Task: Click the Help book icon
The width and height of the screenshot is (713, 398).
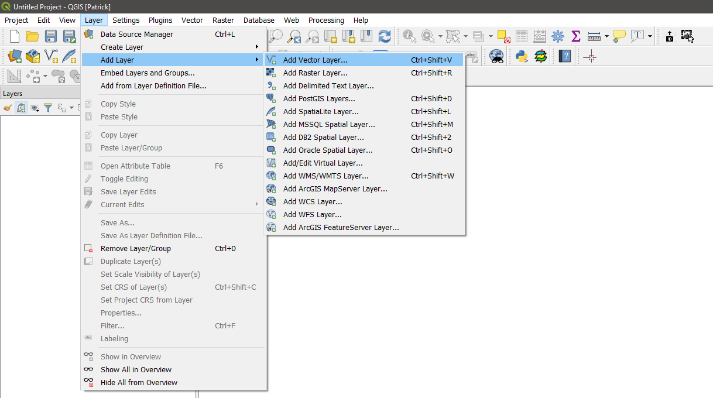Action: pos(564,57)
